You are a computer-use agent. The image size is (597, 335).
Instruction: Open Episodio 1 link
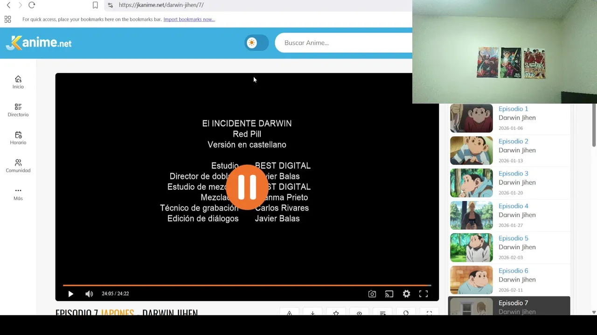point(513,109)
